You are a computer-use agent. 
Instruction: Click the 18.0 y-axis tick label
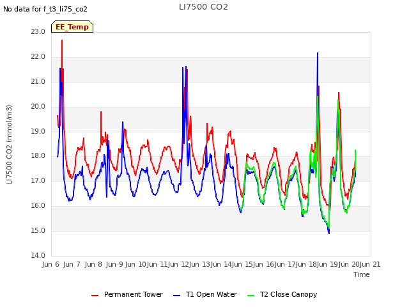click(38, 156)
